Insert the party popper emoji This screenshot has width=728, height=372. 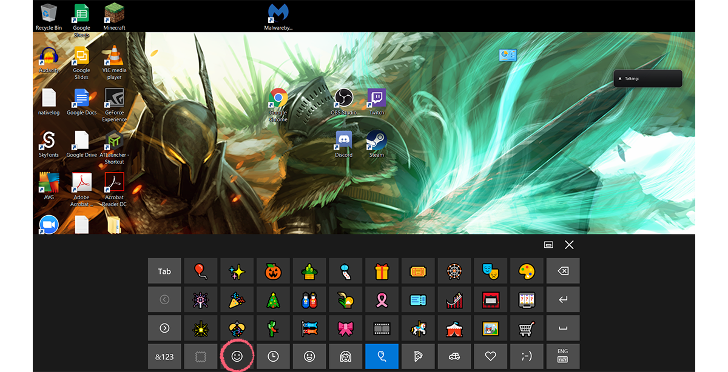(x=237, y=299)
